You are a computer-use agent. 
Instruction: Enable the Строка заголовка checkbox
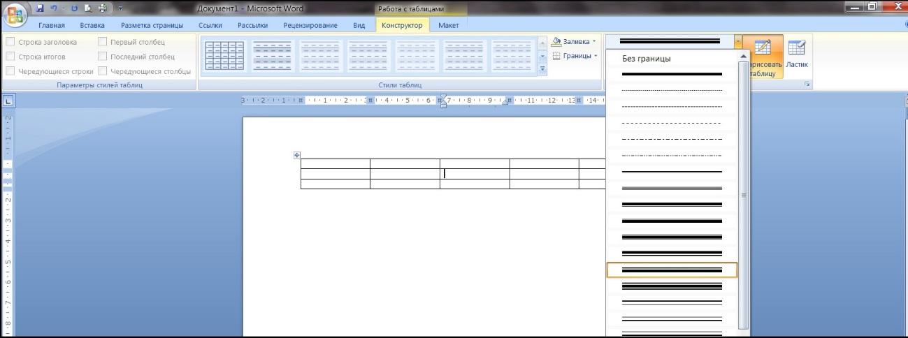click(x=10, y=42)
